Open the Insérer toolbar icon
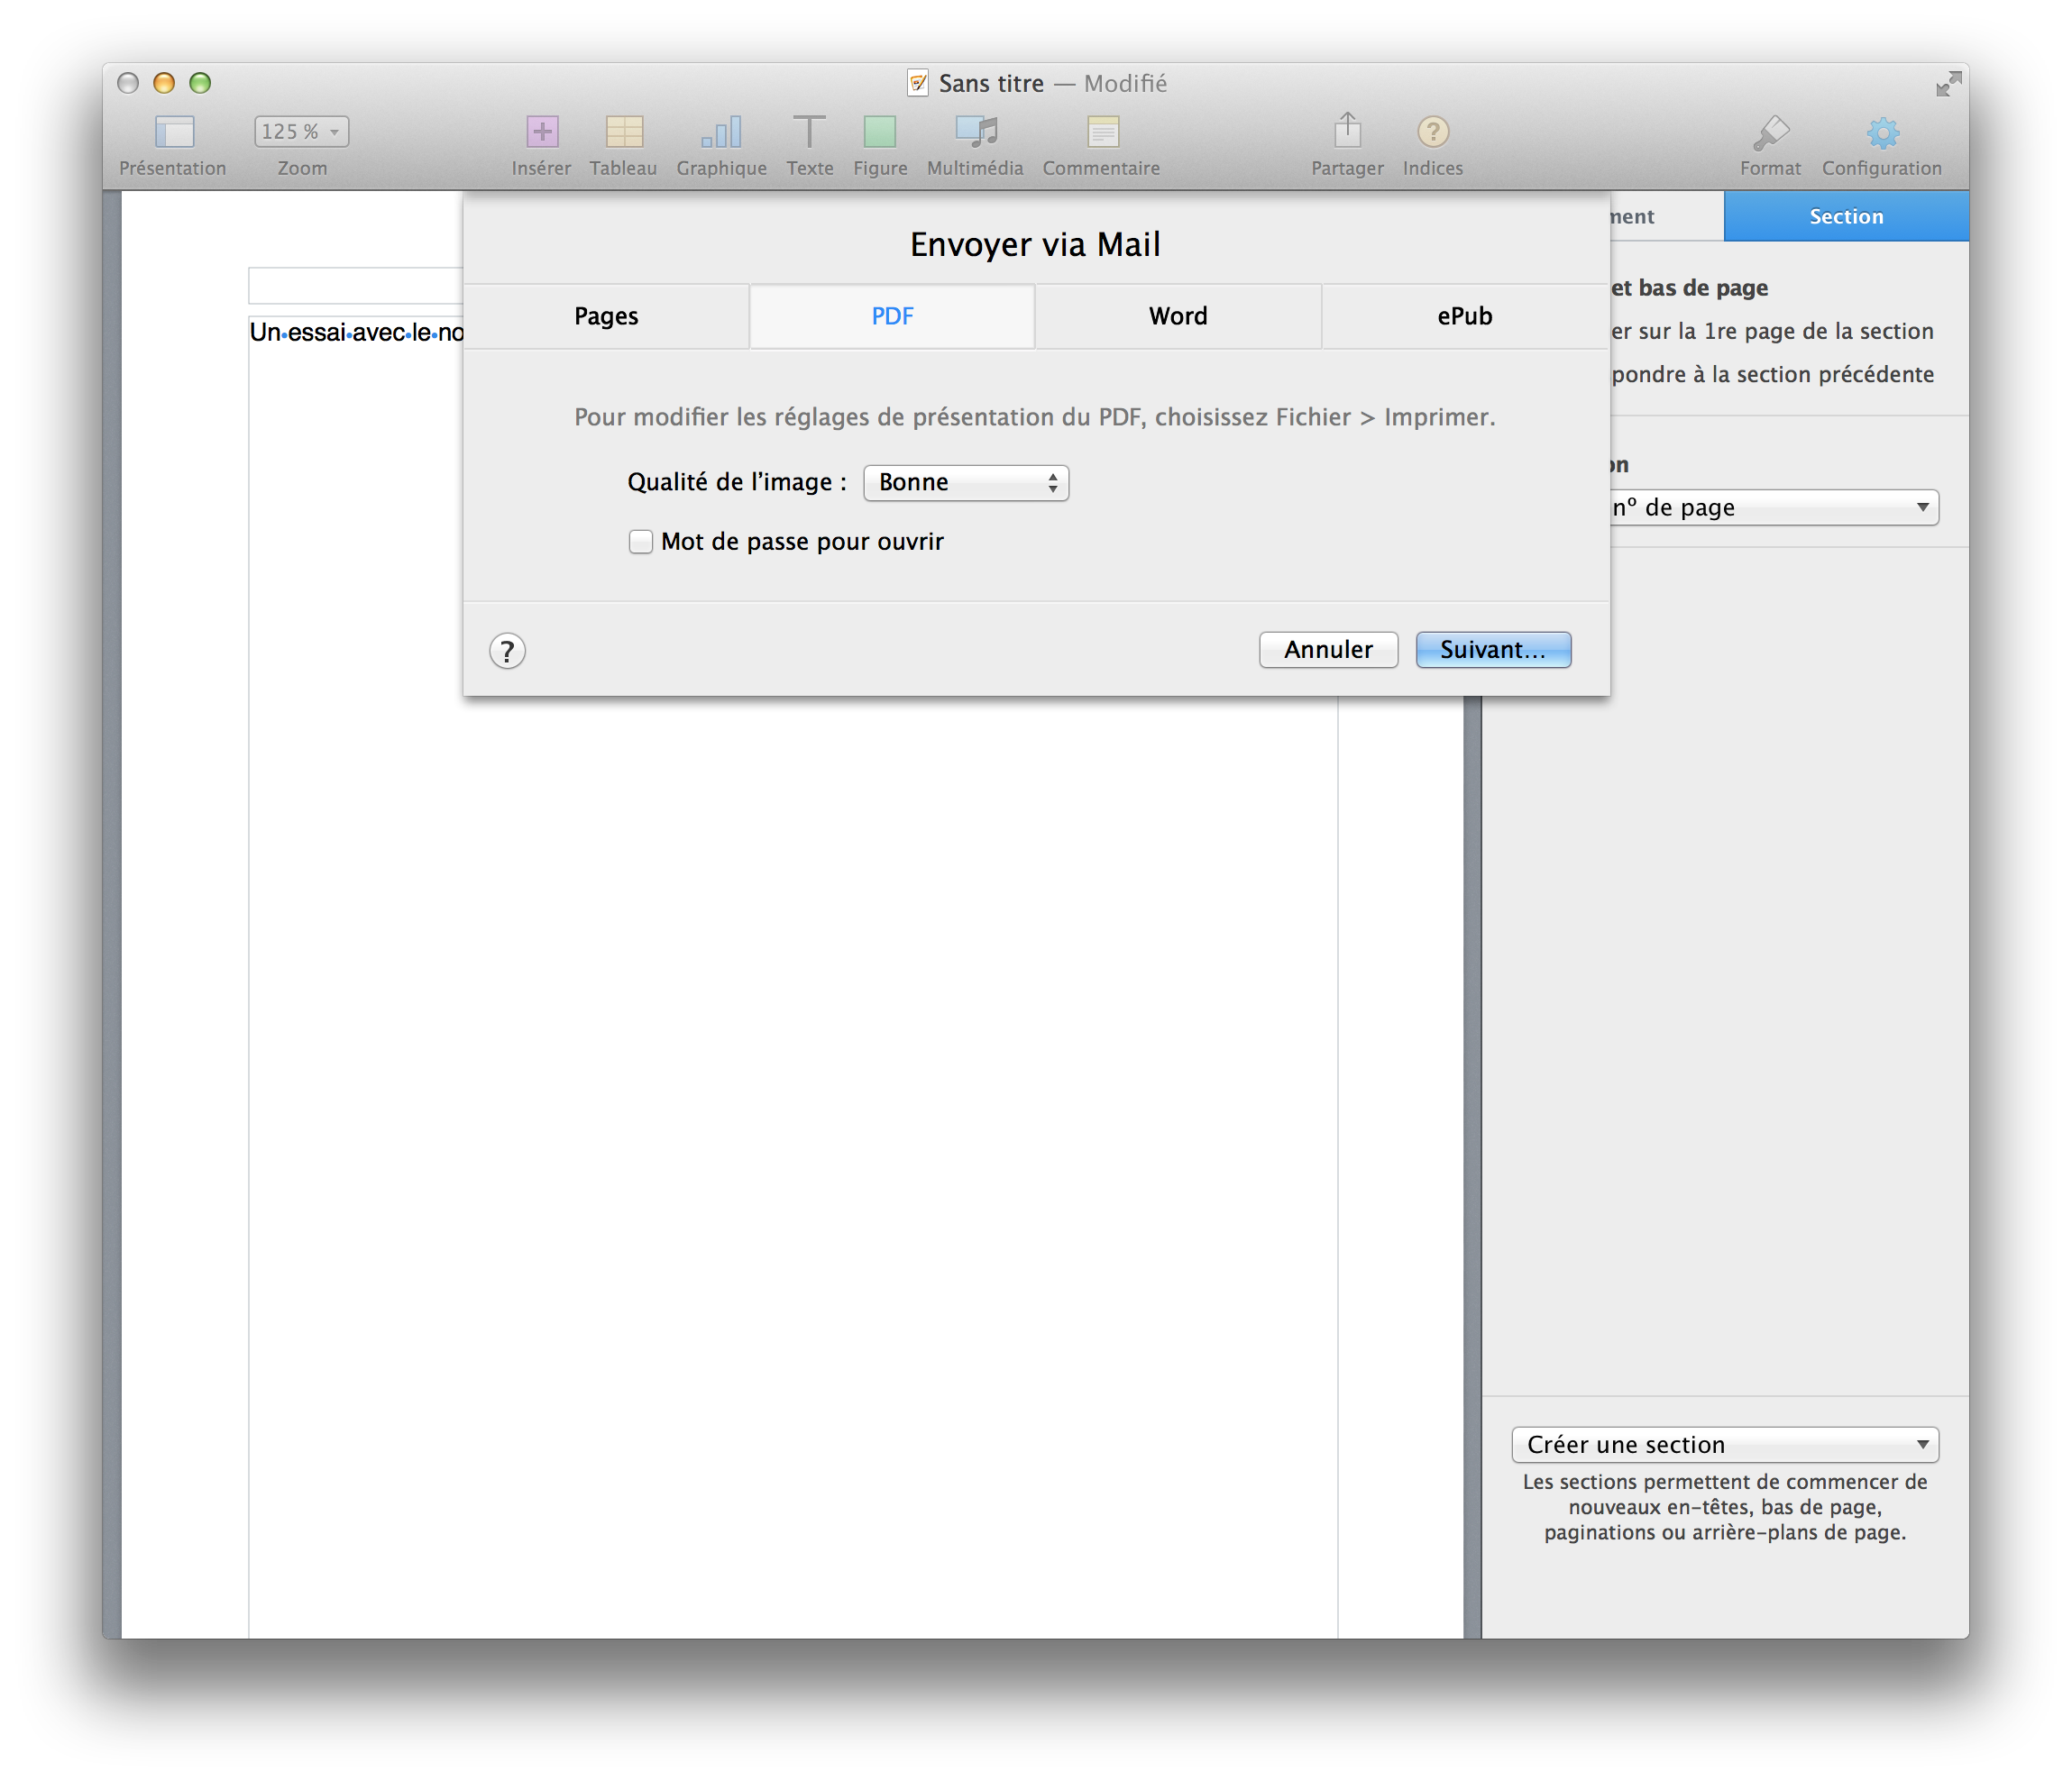Screen dimensions: 2072x1781 coord(542,132)
